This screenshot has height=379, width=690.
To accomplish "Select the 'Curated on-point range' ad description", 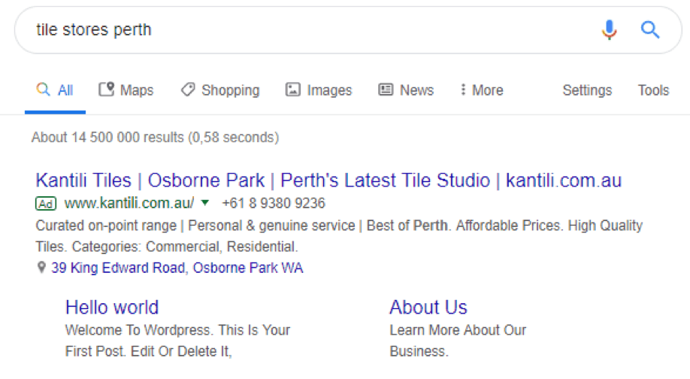I will [339, 236].
